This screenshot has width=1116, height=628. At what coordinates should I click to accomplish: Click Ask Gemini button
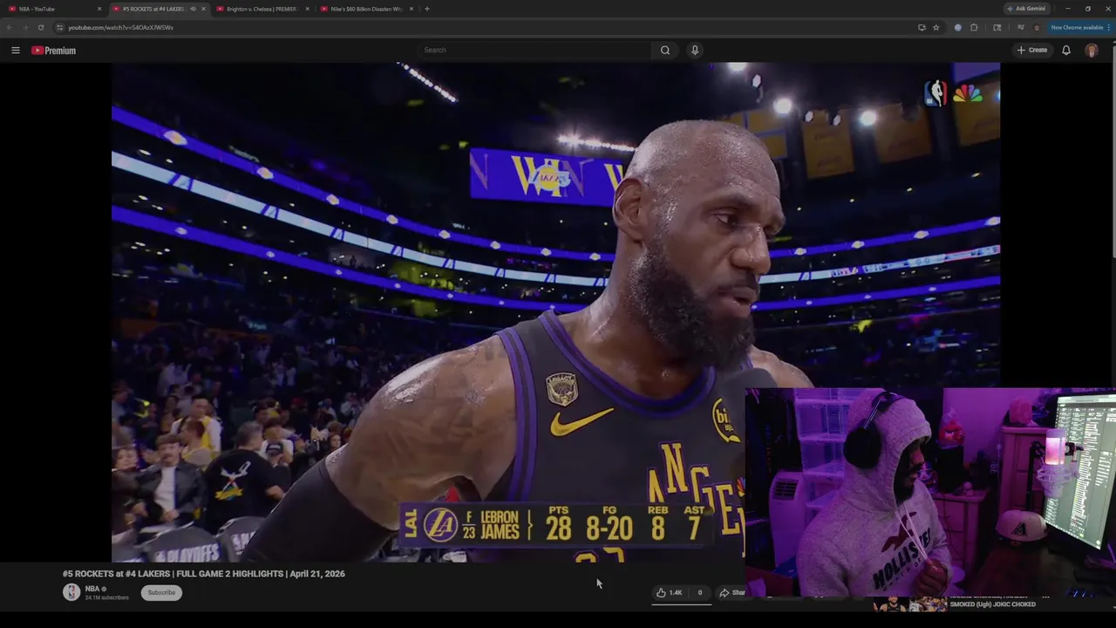pos(1026,9)
